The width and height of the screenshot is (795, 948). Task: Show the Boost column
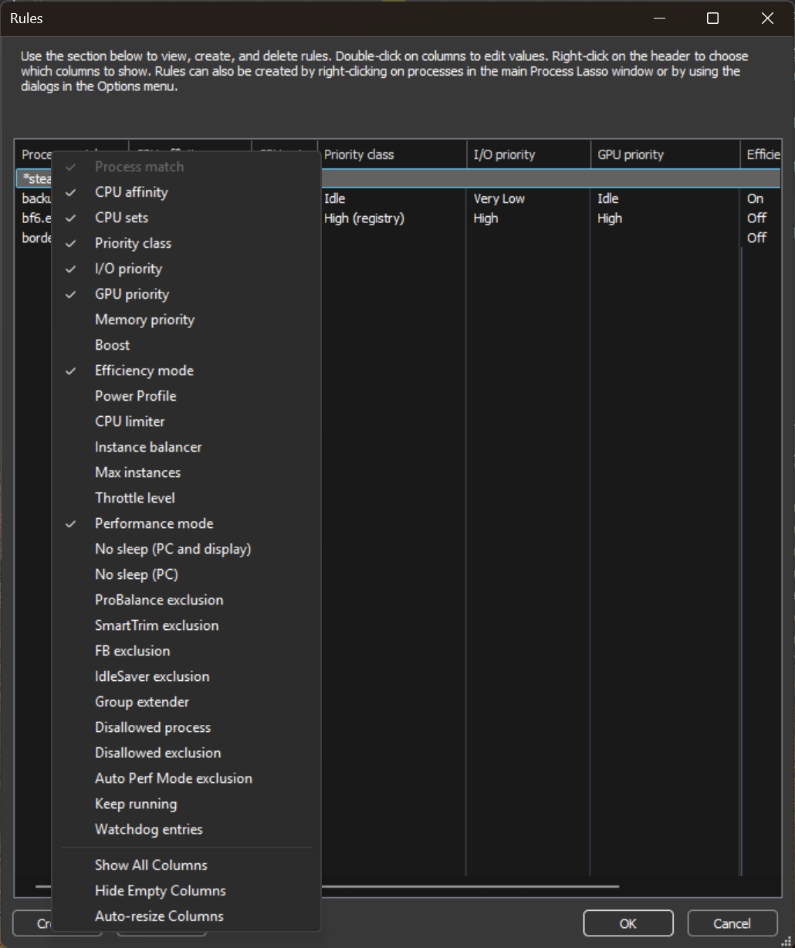pos(112,345)
